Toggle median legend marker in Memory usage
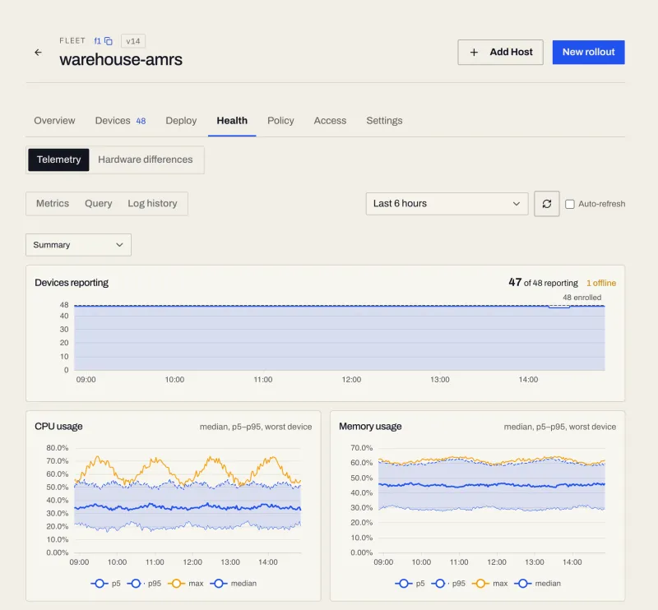This screenshot has width=658, height=610. [523, 584]
